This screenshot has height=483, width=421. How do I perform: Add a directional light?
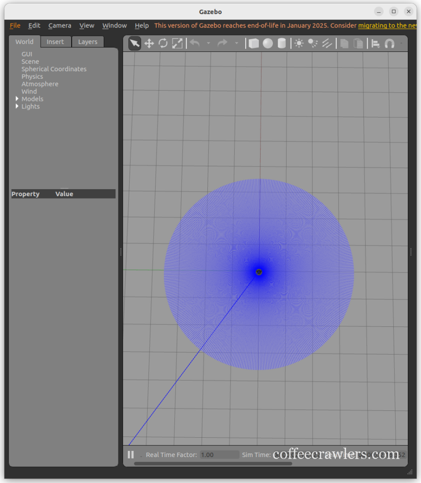click(327, 44)
